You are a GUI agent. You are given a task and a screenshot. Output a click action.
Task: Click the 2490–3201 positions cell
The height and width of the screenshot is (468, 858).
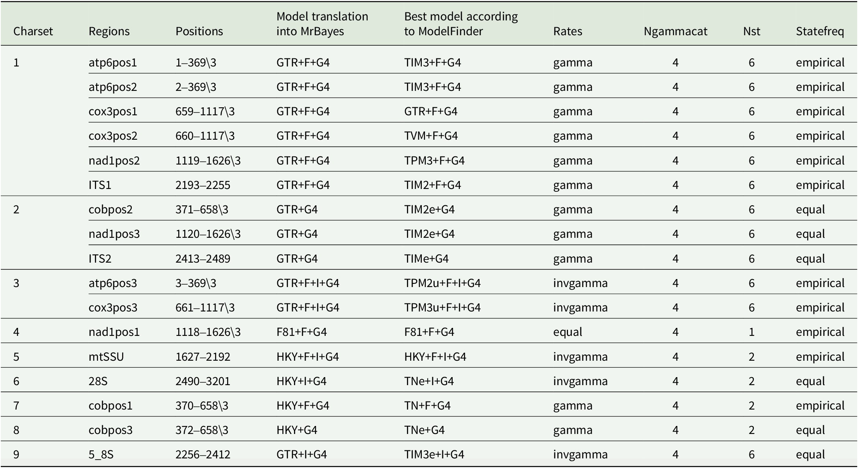pos(203,381)
